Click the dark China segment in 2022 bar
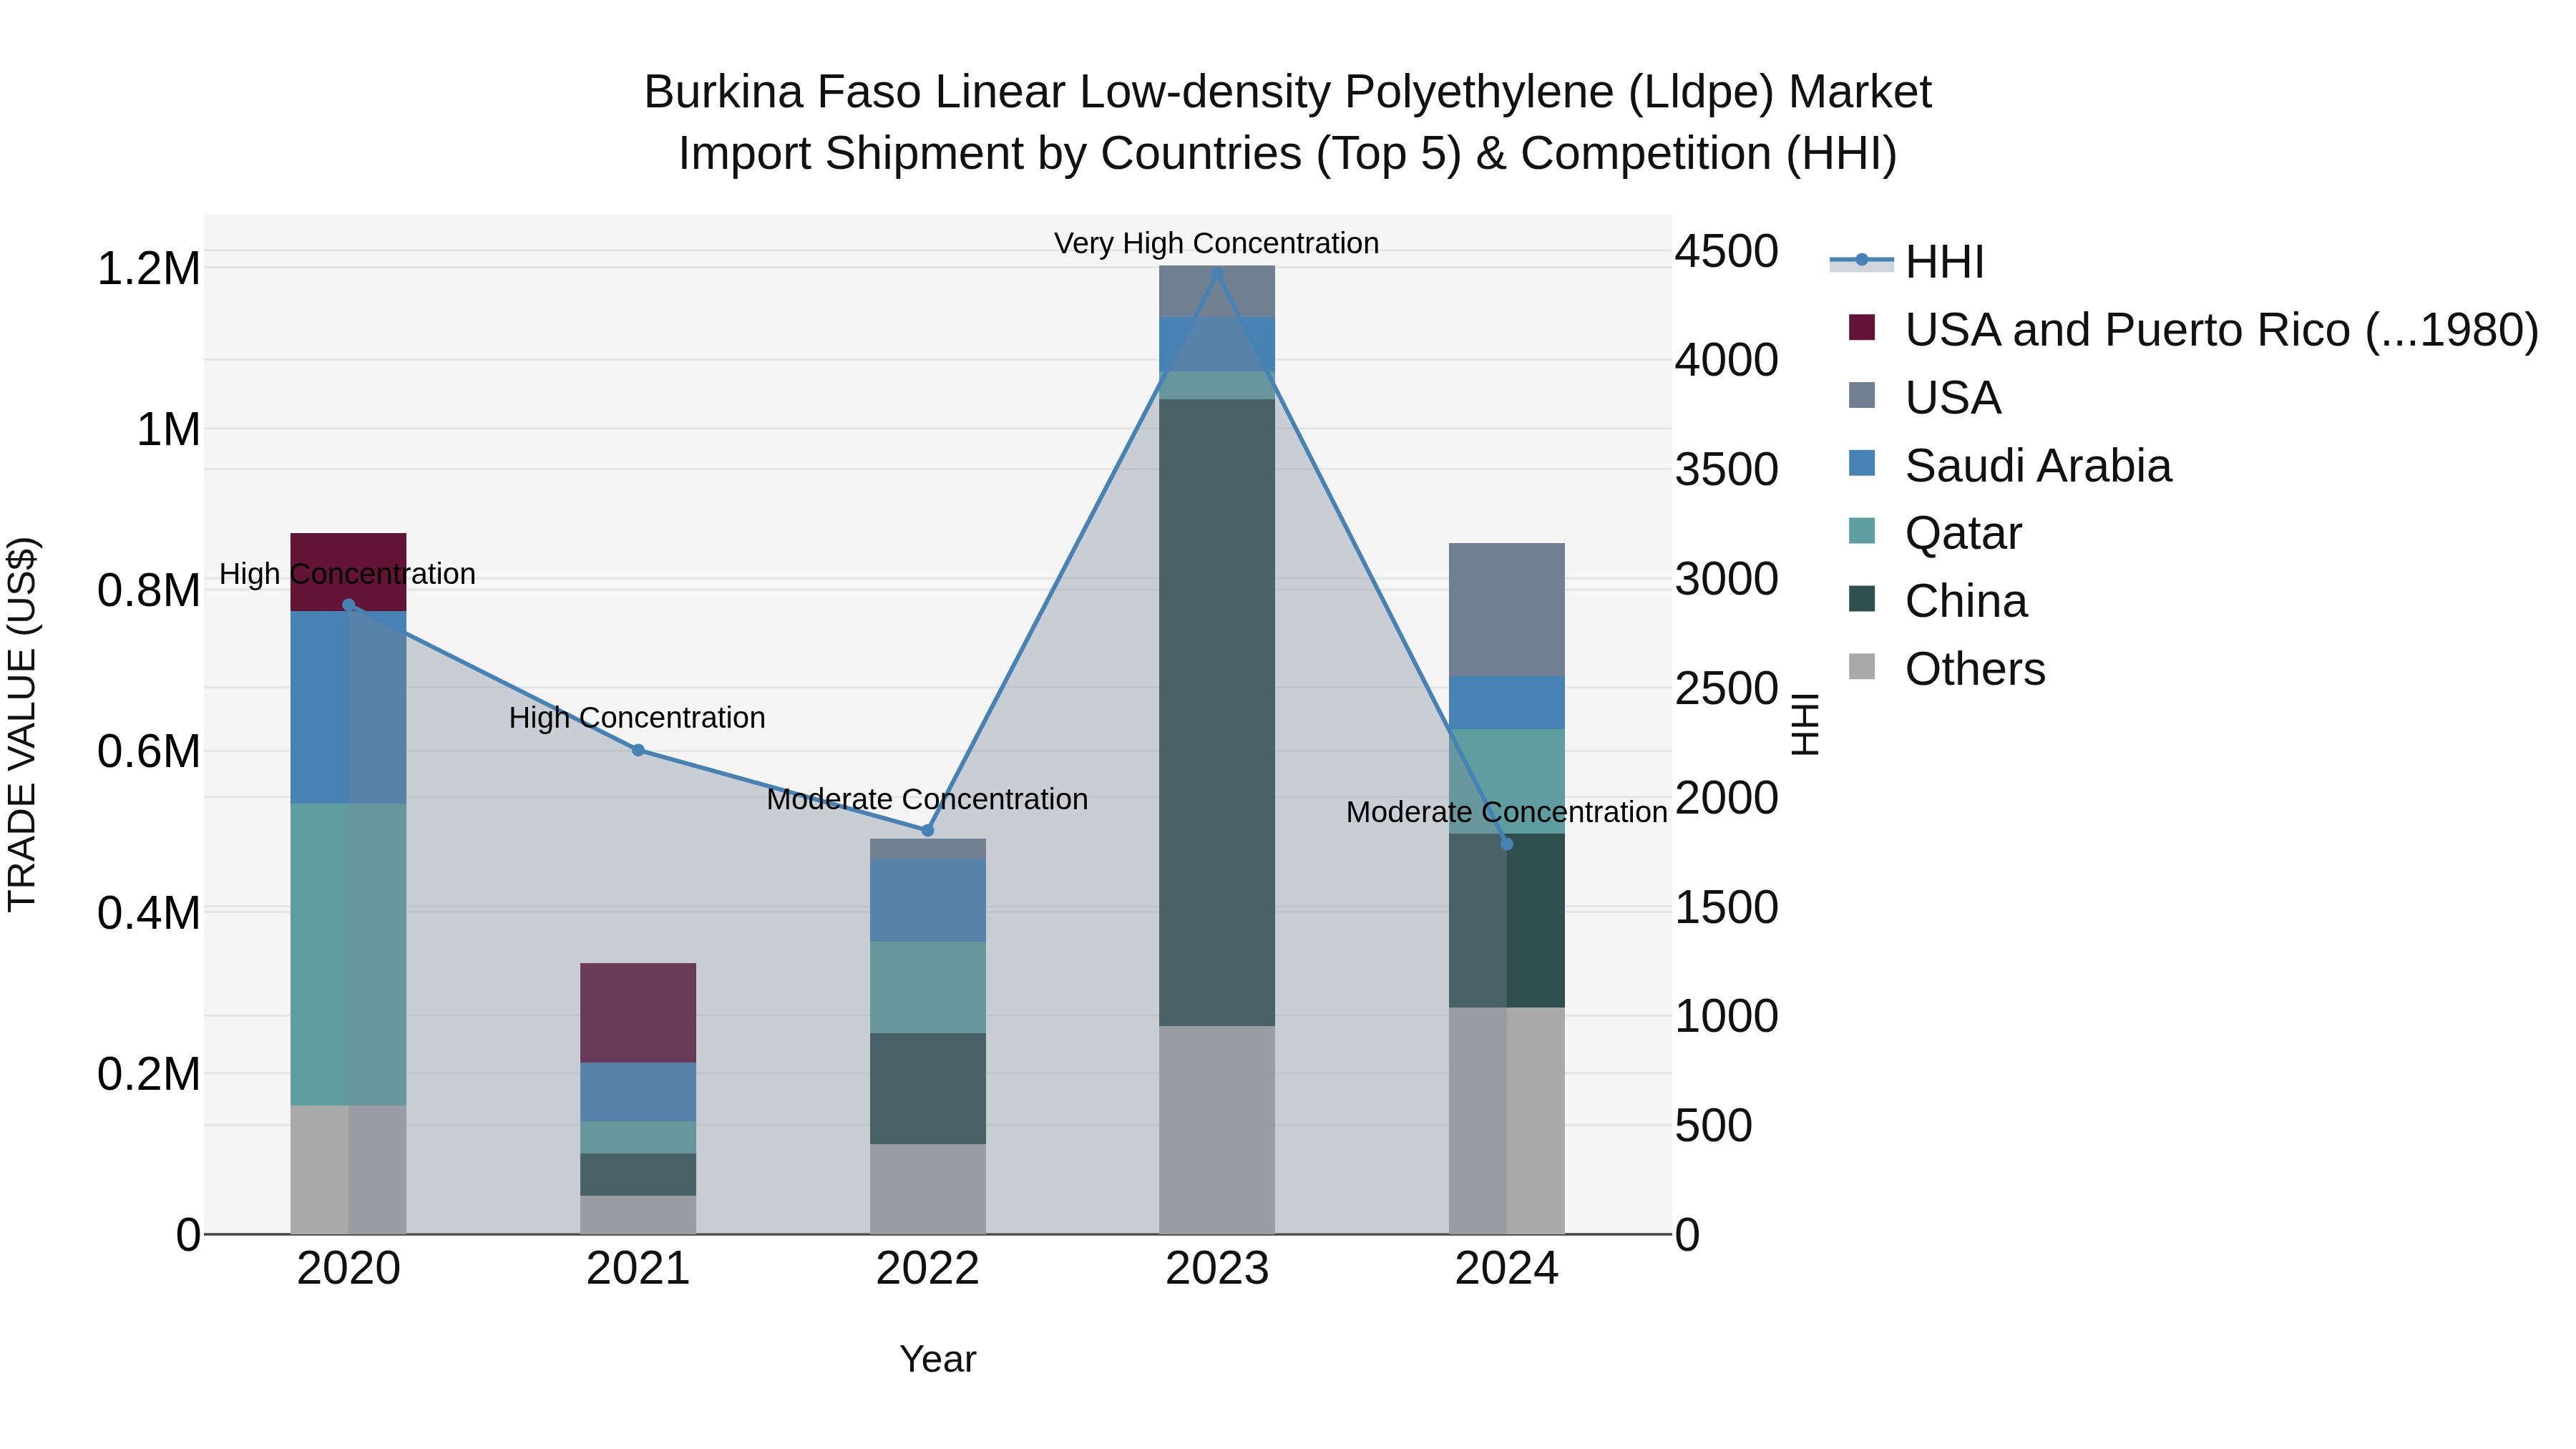 point(928,1089)
